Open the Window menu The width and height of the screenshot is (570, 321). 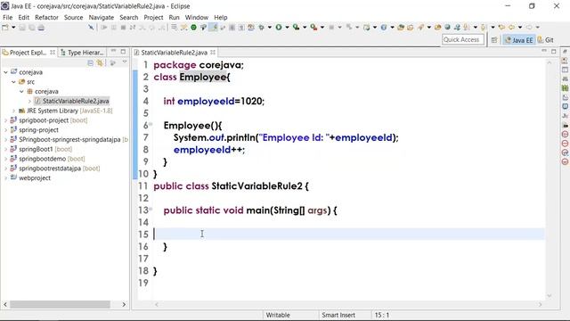[197, 18]
